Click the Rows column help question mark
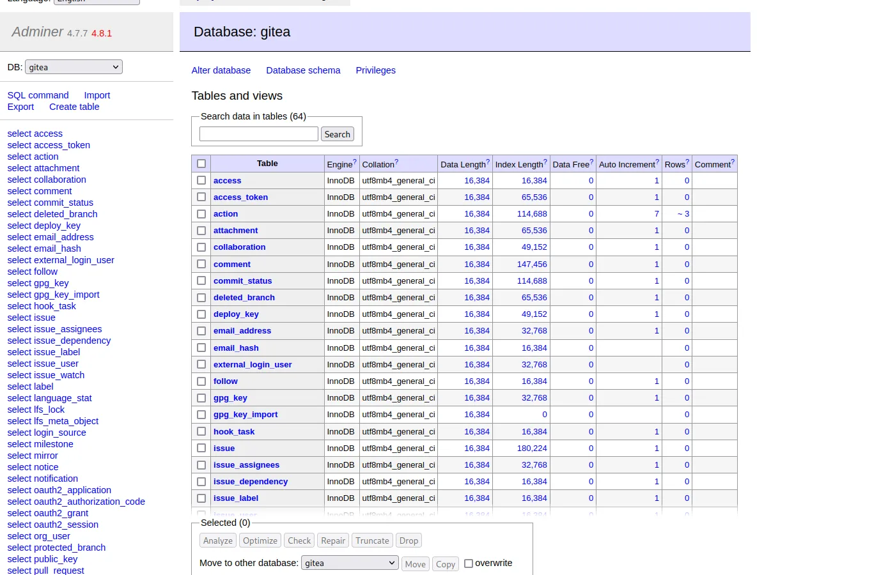This screenshot has width=888, height=575. [x=687, y=162]
